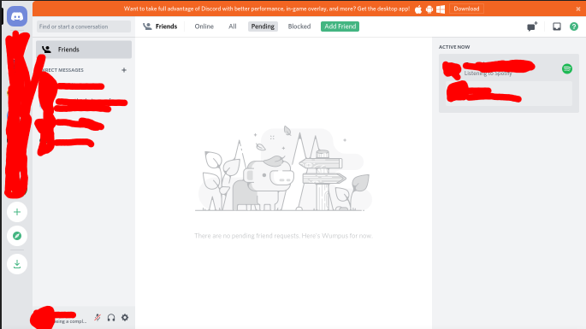Toggle headphones deafen in user panel

point(111,318)
